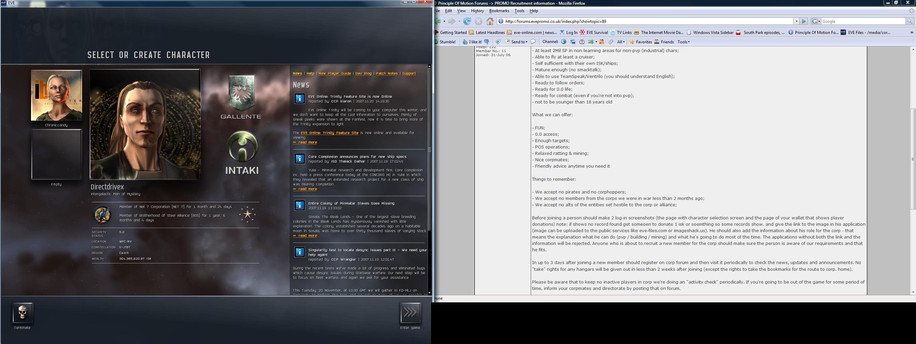Open the Support link in EVE

pyautogui.click(x=409, y=74)
